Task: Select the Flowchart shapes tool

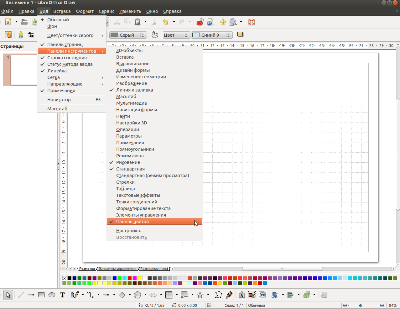Action: coord(169,295)
